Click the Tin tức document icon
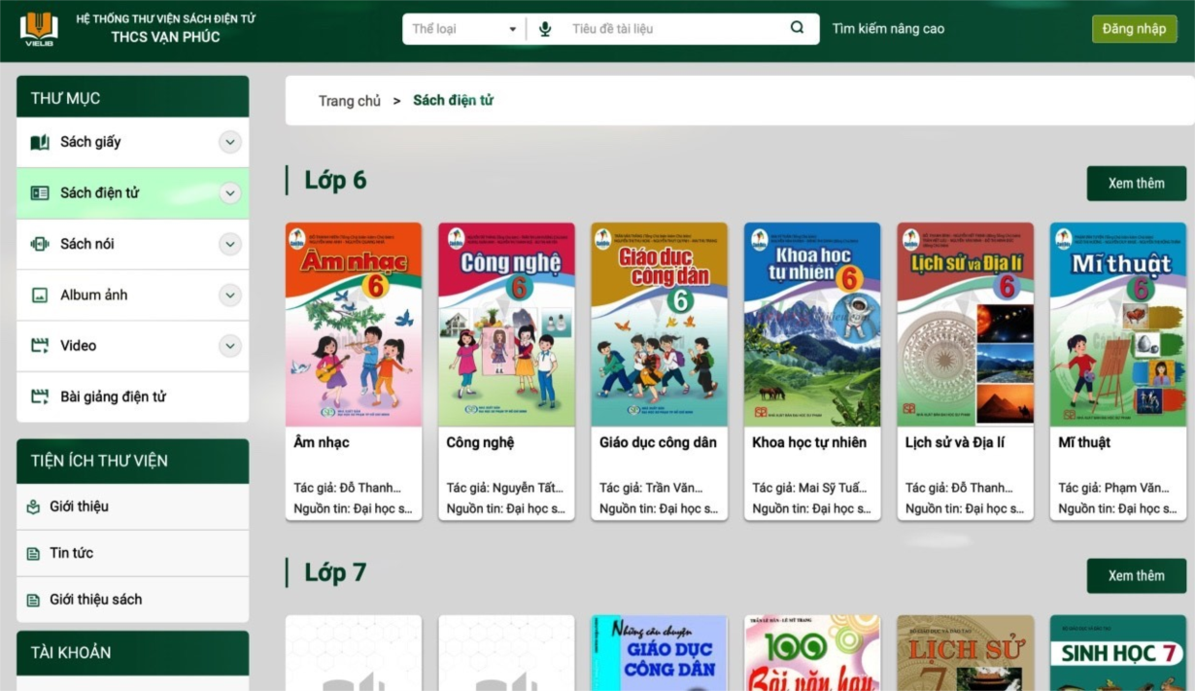 pos(33,554)
